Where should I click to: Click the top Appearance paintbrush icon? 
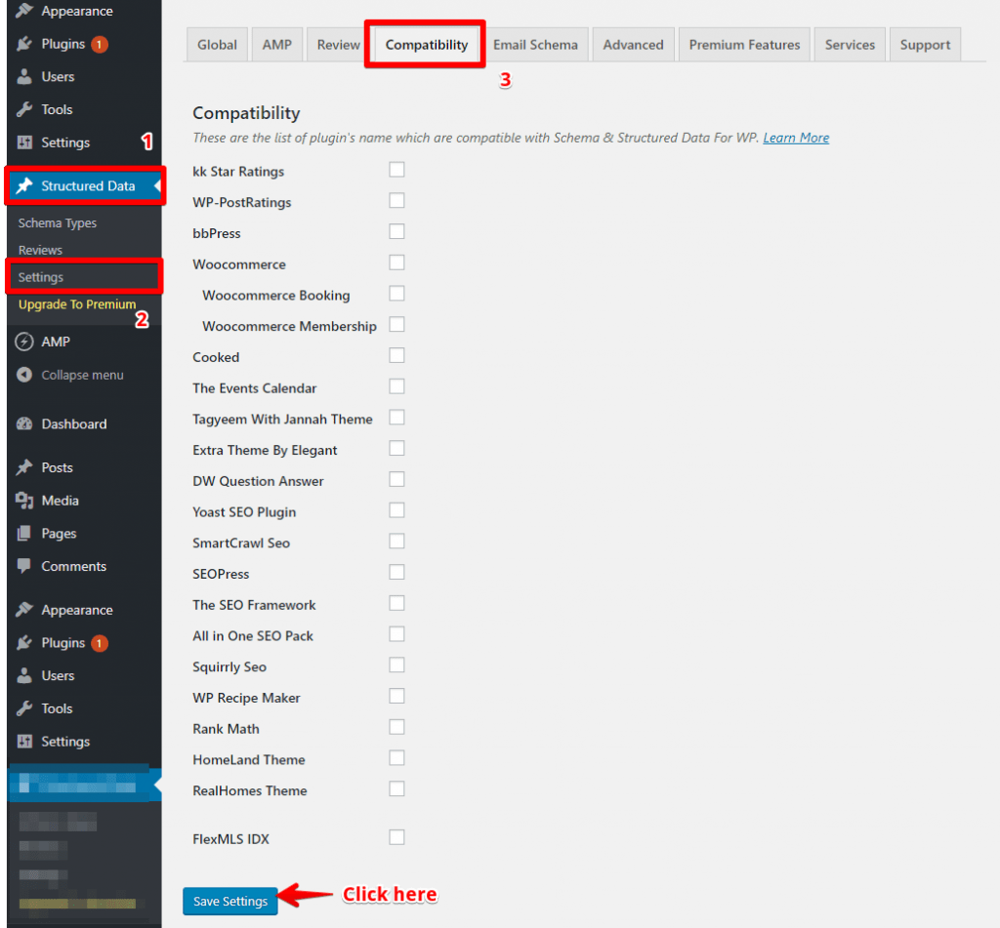24,11
